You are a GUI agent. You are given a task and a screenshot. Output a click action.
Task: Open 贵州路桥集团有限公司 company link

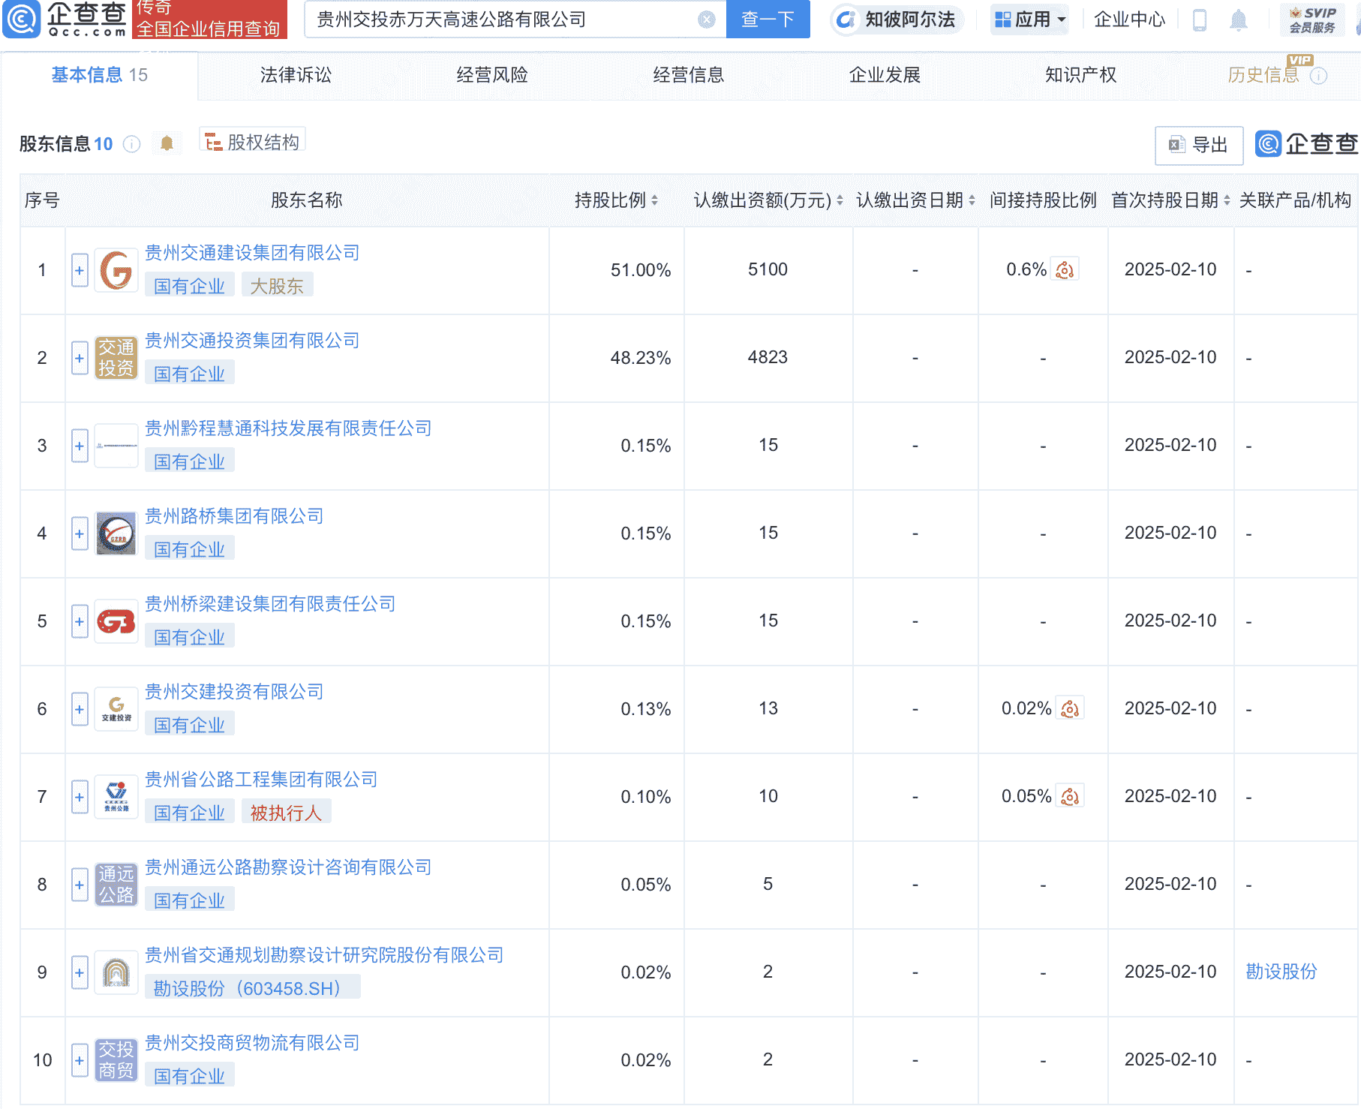pyautogui.click(x=234, y=516)
